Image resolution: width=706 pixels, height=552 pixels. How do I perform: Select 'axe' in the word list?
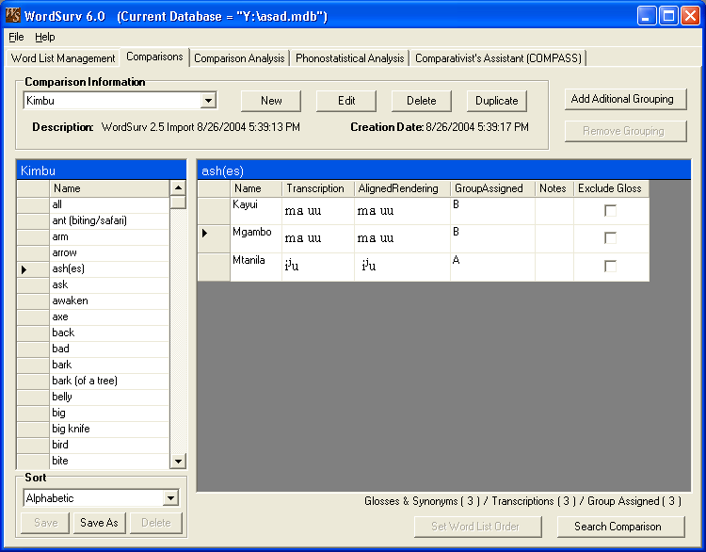pyautogui.click(x=109, y=317)
